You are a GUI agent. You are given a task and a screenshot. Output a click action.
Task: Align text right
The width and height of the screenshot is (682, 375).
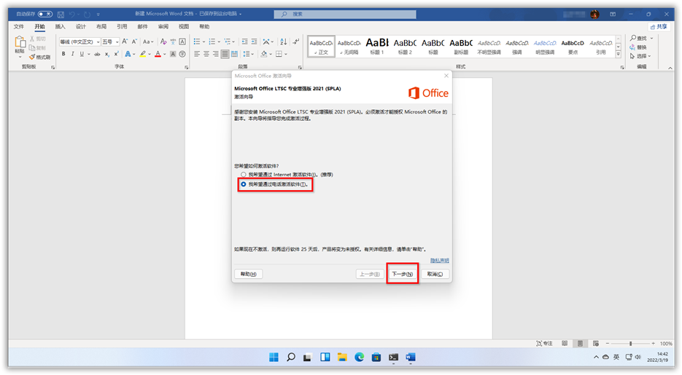(216, 55)
